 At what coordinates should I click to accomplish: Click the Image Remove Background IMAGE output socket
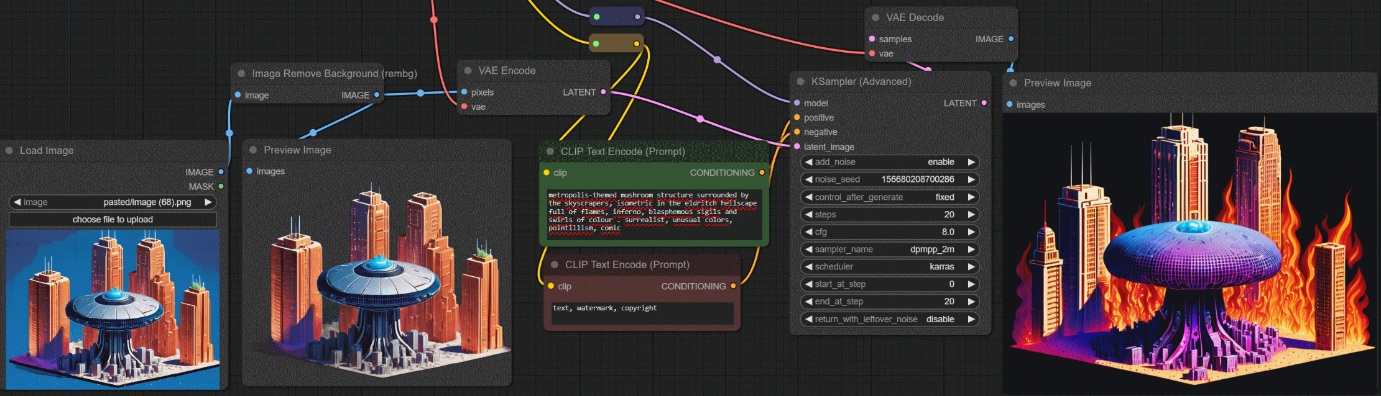377,95
